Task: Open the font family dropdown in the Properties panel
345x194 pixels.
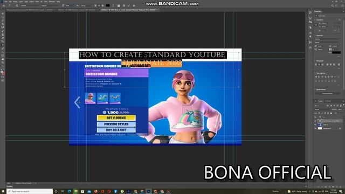Action: (327, 39)
